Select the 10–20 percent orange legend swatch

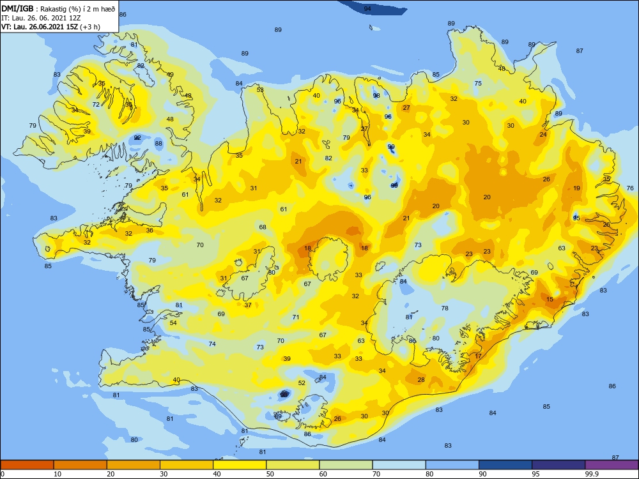pos(81,465)
